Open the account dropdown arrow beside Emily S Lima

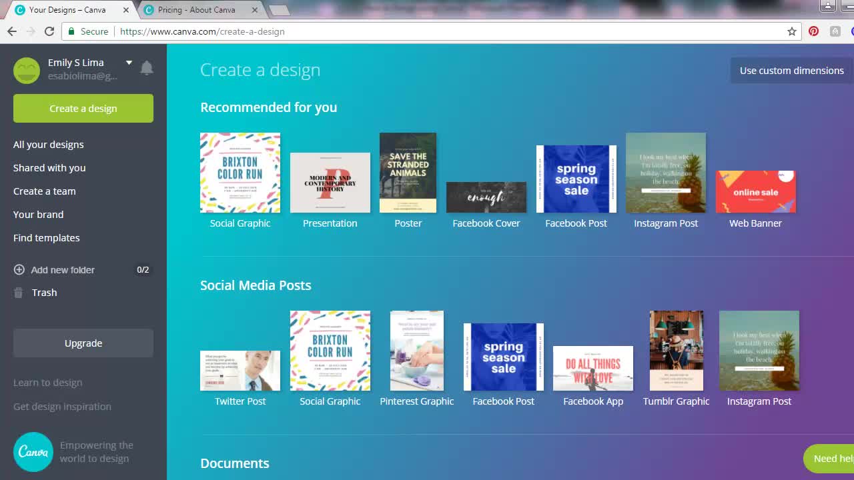[129, 63]
